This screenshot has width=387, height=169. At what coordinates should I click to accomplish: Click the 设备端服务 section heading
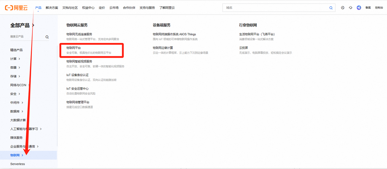[x=162, y=25]
